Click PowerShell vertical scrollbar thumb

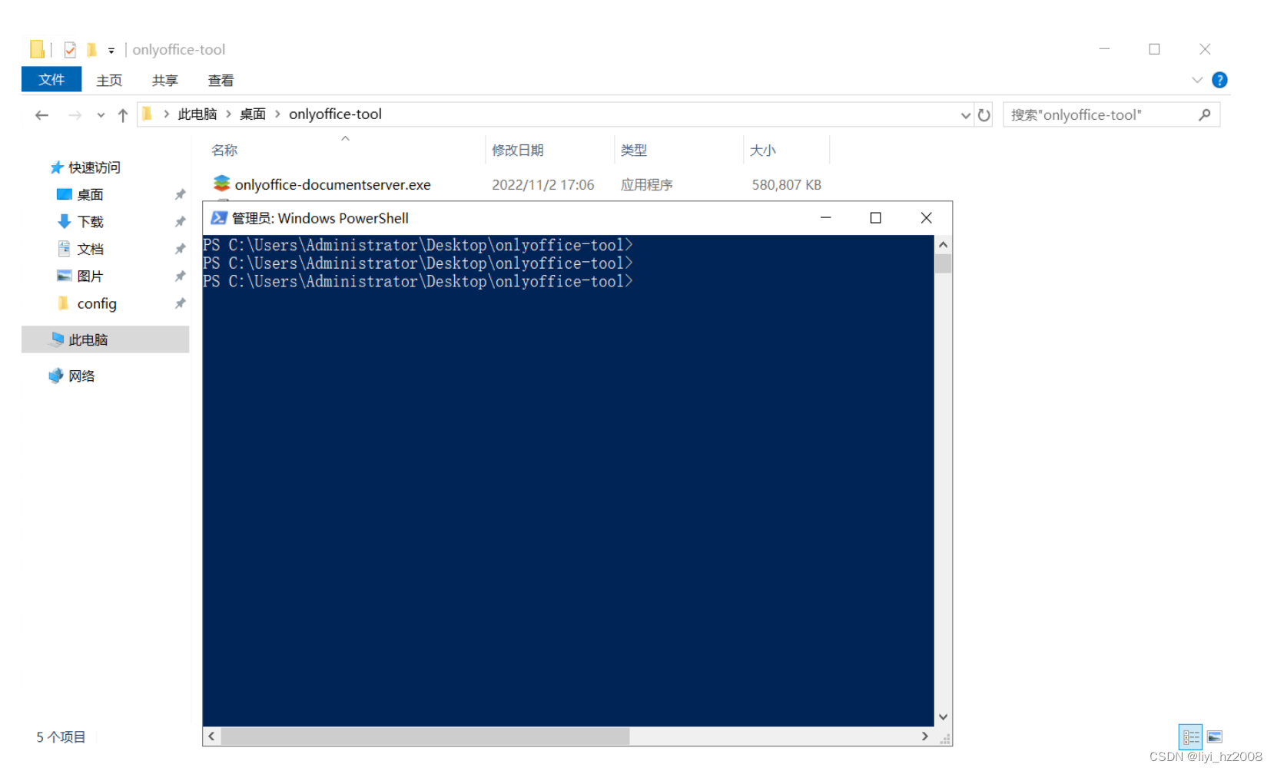point(944,263)
